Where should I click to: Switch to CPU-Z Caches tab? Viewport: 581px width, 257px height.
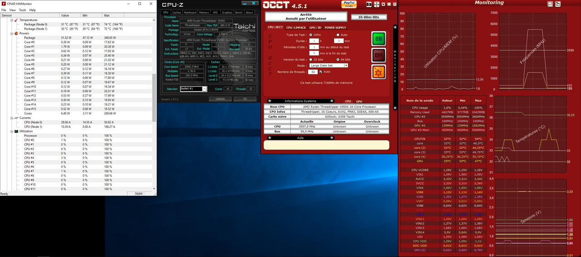point(177,13)
